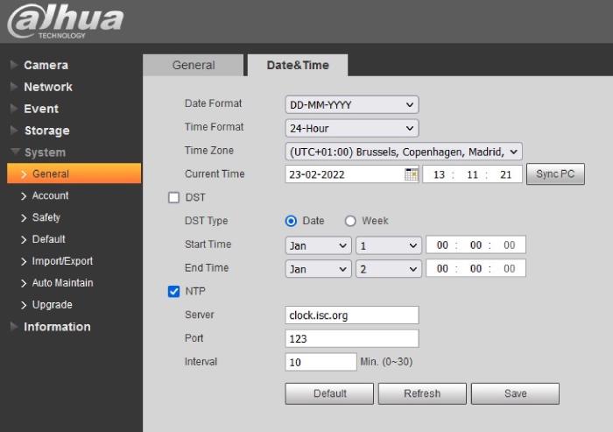Viewport: 613px width, 432px height.
Task: Expand the Network menu section
Action: [47, 87]
